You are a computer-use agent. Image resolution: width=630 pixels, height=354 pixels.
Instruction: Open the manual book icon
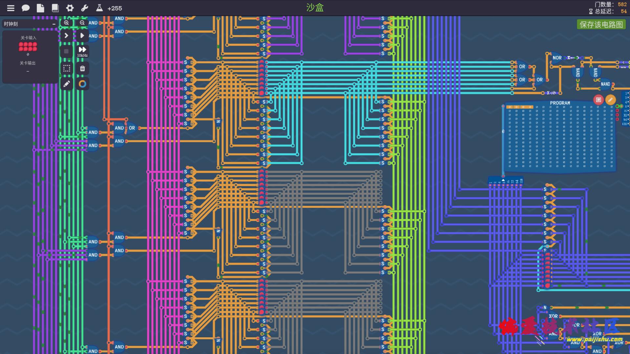tap(55, 8)
